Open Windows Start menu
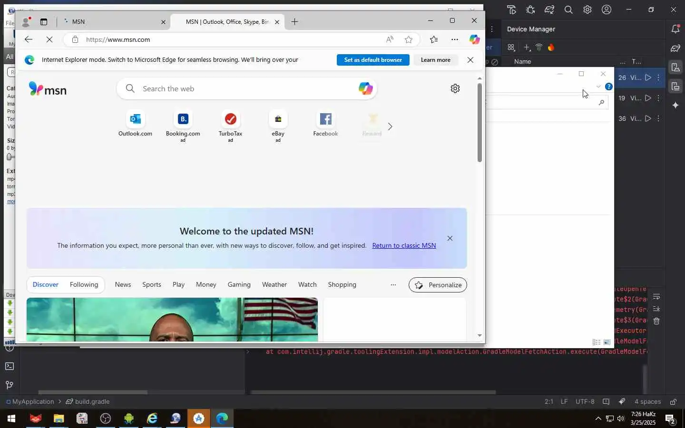 11,418
